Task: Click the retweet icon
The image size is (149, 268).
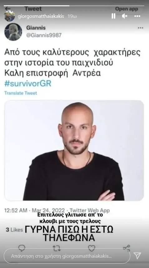Action: pyautogui.click(x=56, y=248)
